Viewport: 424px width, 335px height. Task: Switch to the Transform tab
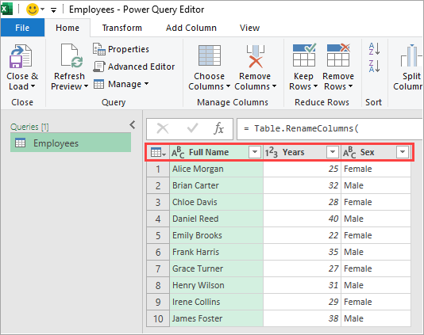122,28
